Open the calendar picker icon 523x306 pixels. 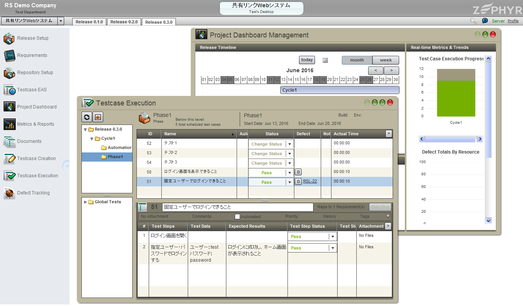[x=325, y=60]
